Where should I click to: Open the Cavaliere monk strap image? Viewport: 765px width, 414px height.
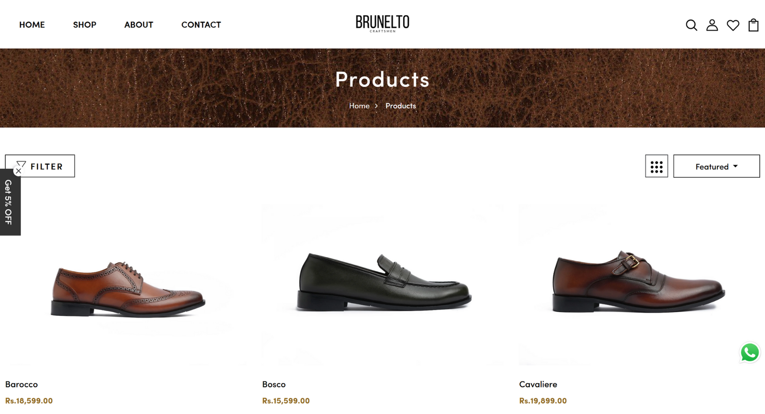coord(640,285)
